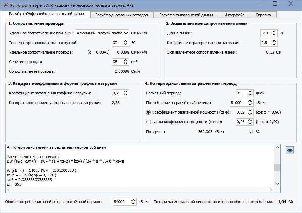This screenshot has height=213, width=302.
Task: Close the Электропотери window
Action: click(x=291, y=4)
